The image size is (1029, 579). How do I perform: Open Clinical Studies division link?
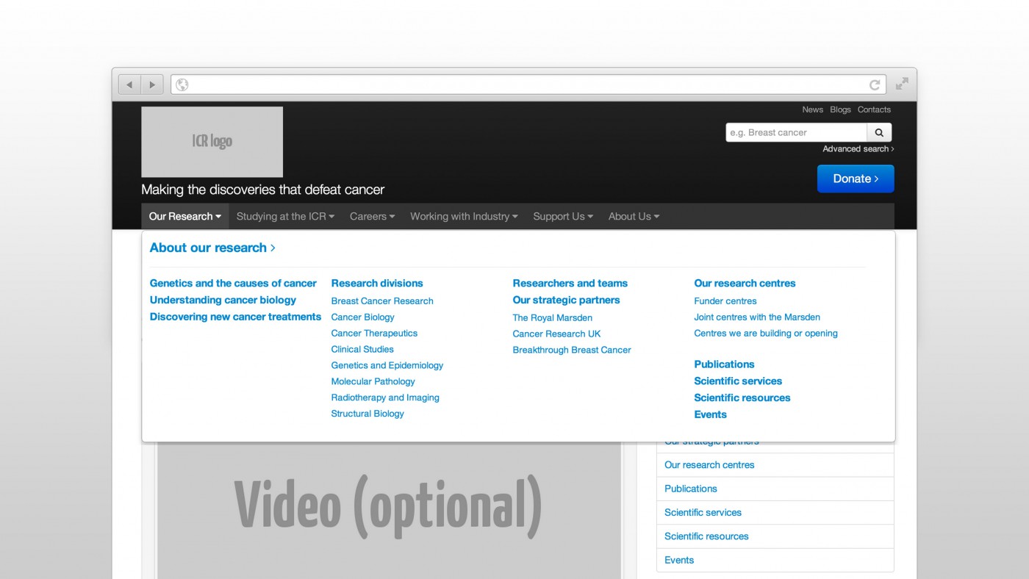click(362, 349)
